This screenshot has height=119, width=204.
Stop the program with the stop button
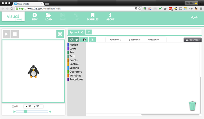(15, 34)
